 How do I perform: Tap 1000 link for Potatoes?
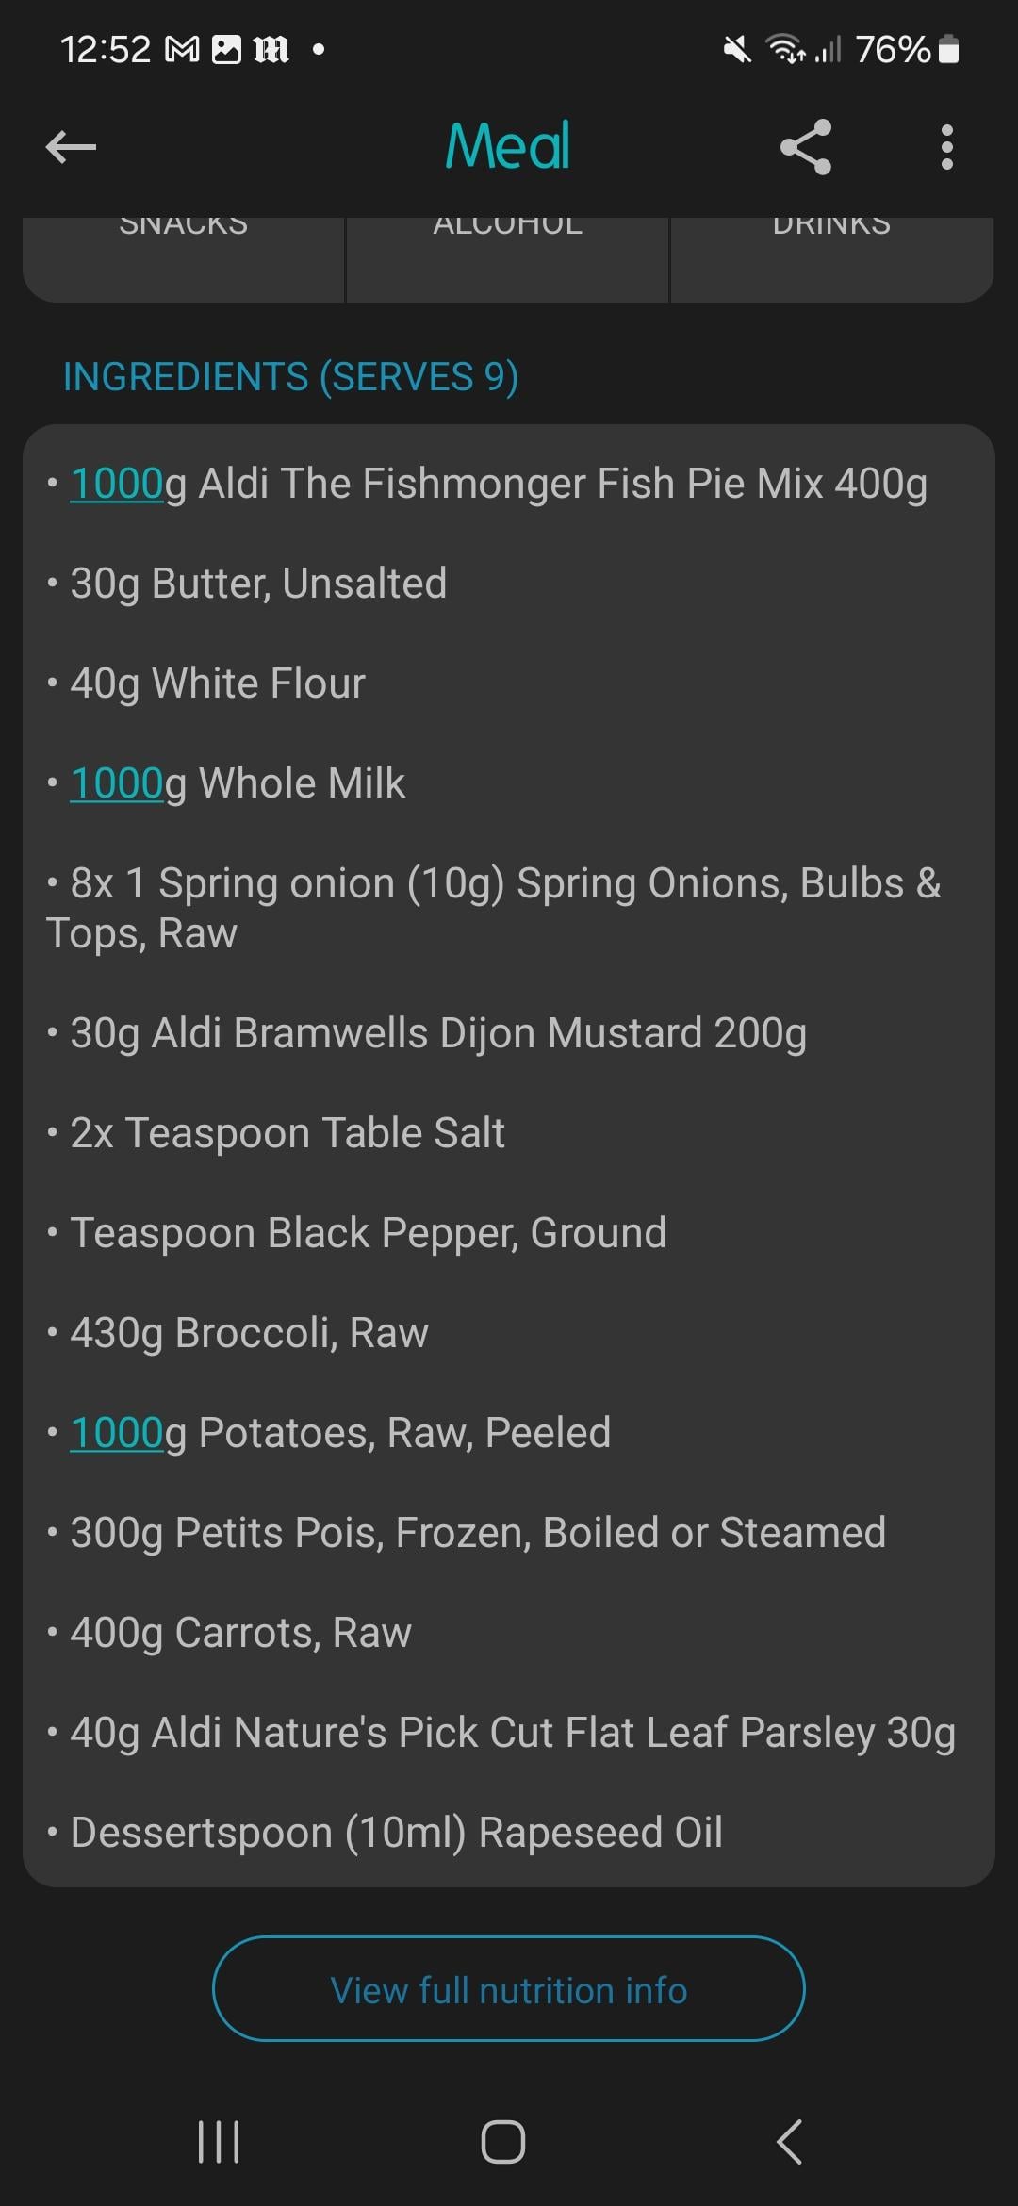pyautogui.click(x=118, y=1433)
